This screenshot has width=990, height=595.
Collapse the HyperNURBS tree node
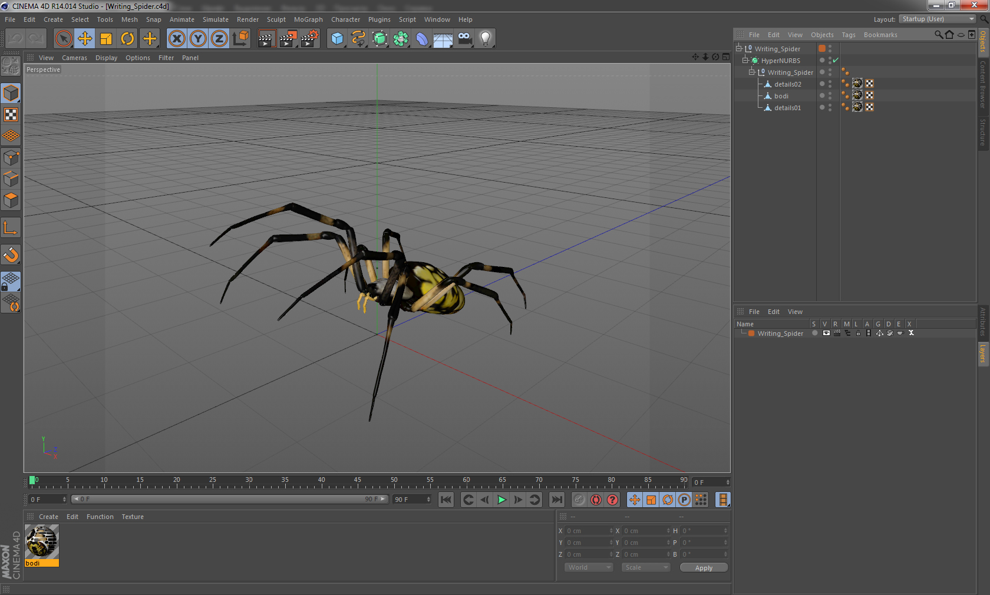[745, 60]
